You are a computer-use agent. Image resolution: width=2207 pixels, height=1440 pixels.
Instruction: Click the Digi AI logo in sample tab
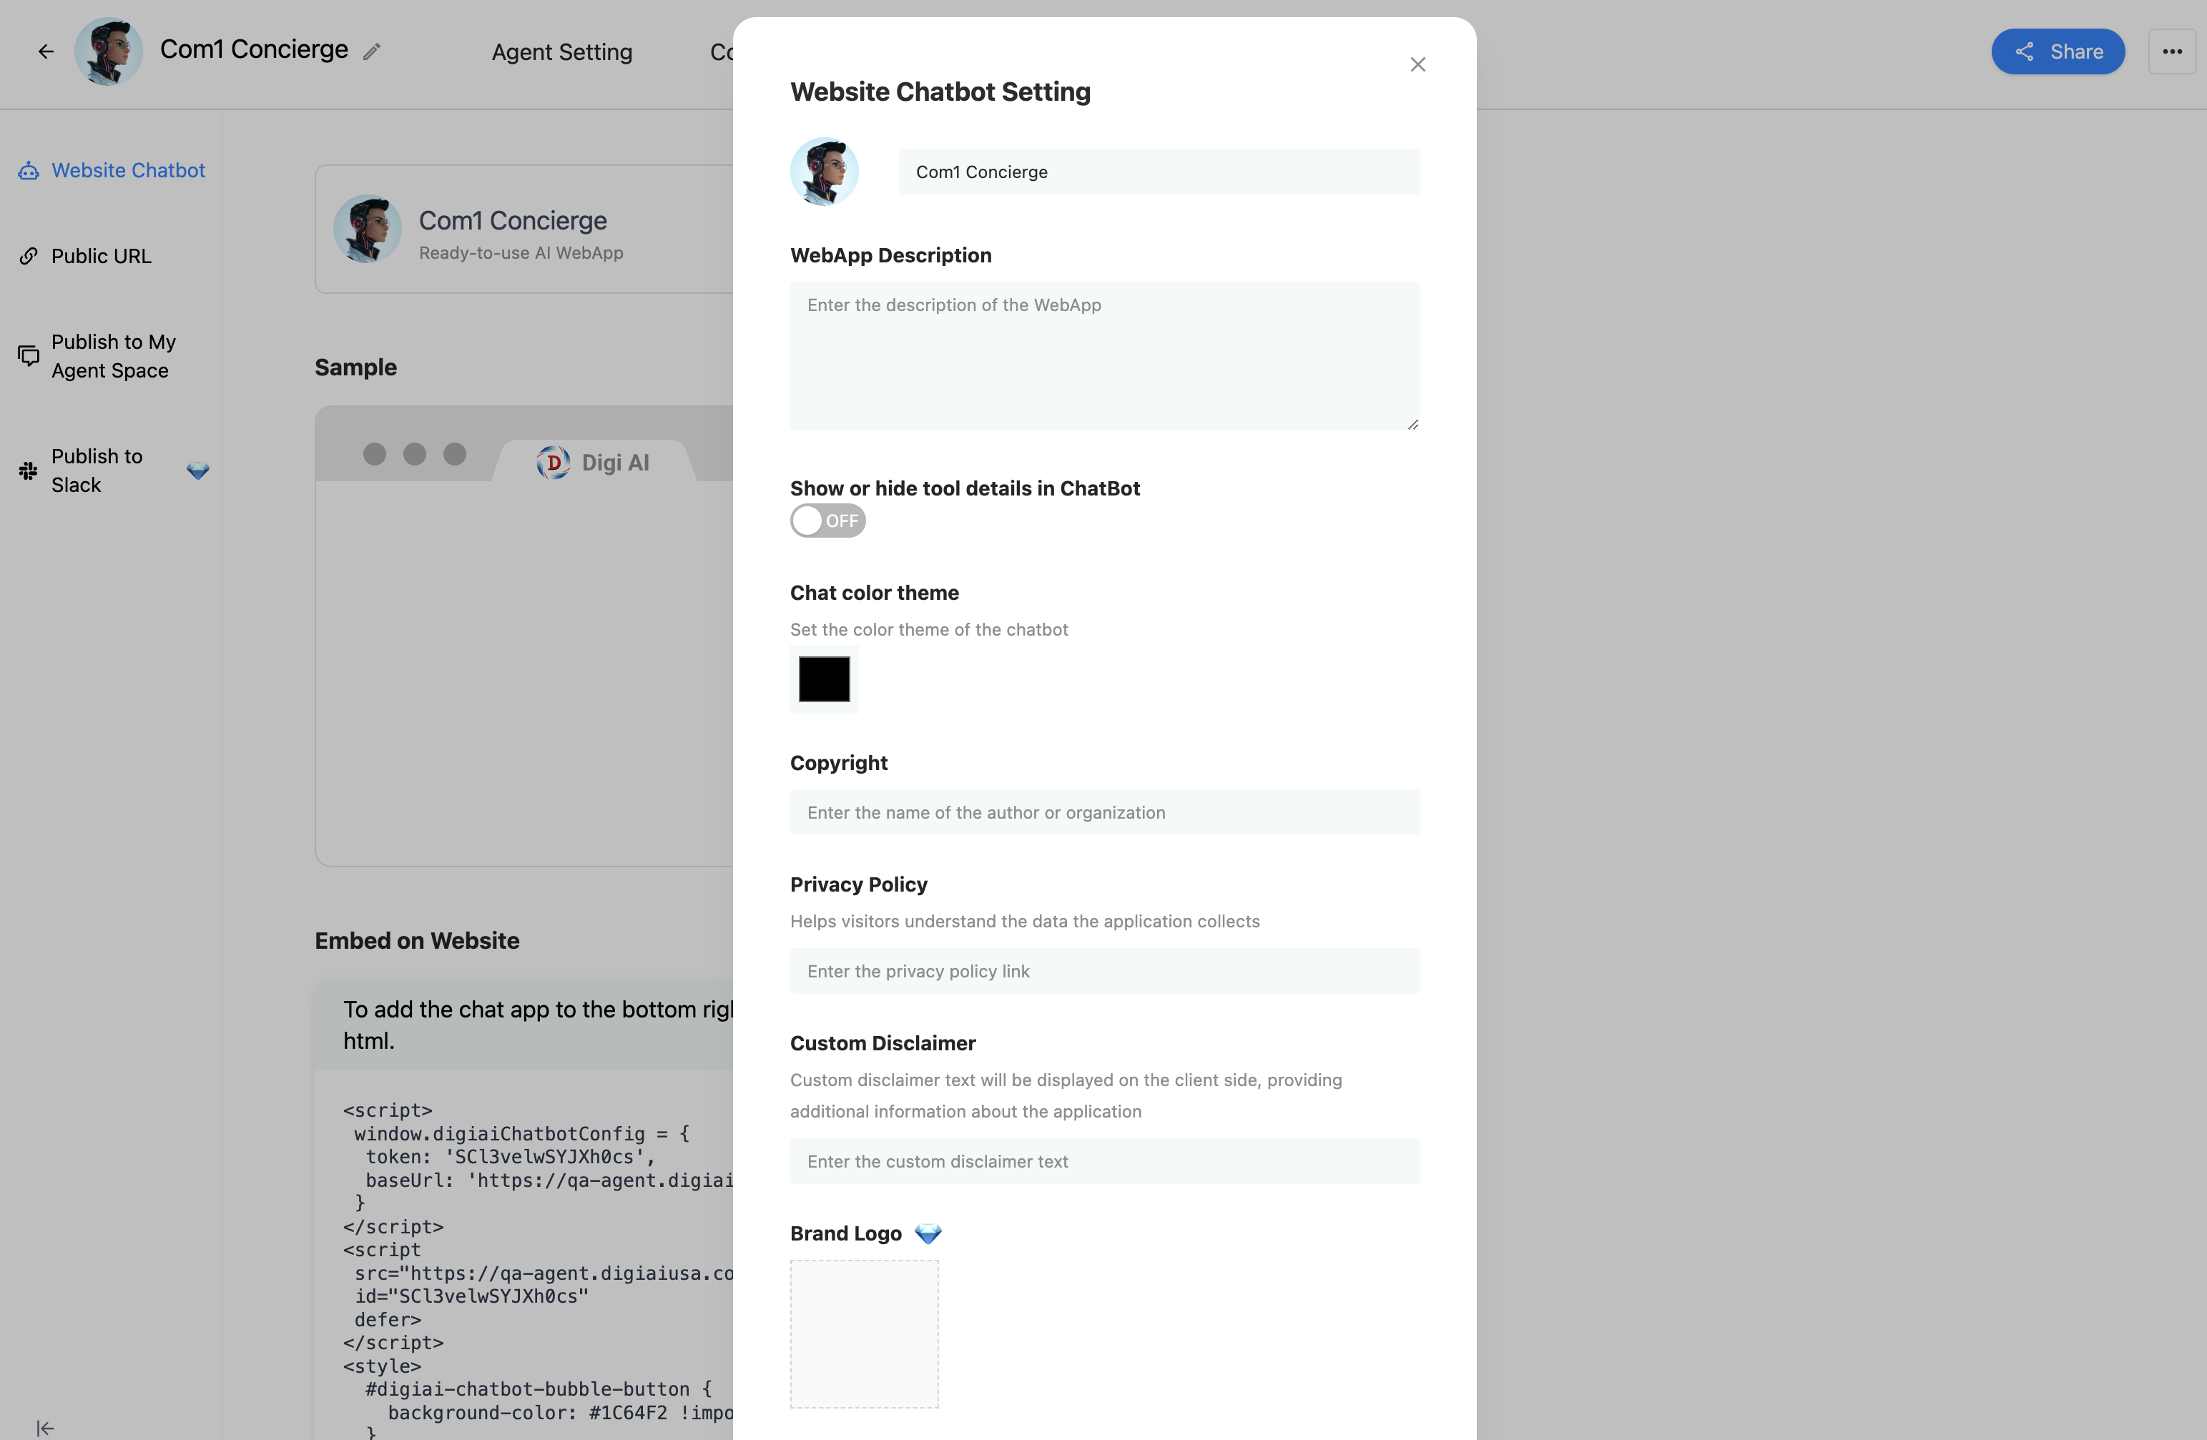tap(554, 462)
